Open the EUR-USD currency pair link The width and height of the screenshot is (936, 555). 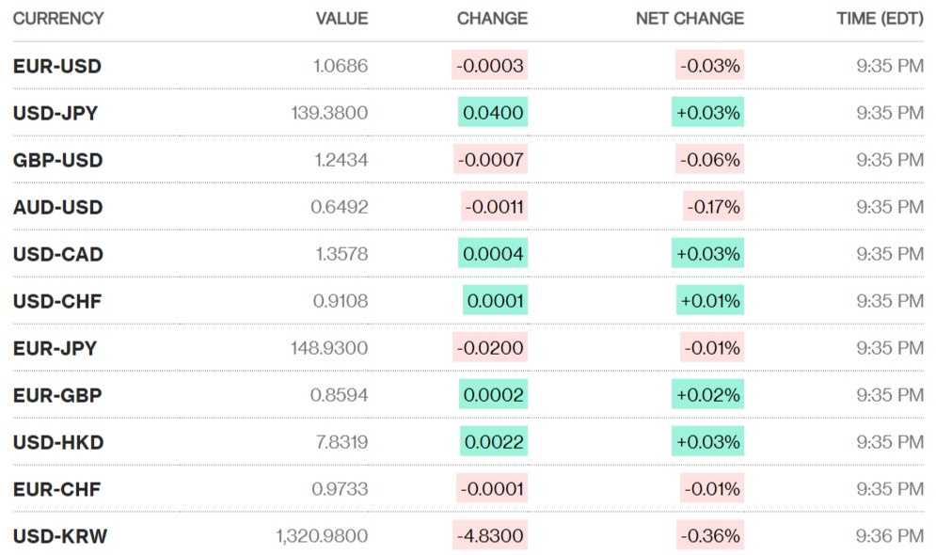[57, 66]
